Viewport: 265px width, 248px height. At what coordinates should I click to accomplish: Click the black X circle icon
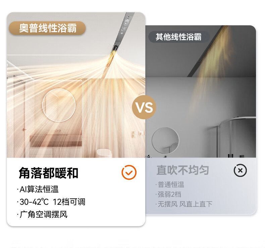click(240, 170)
